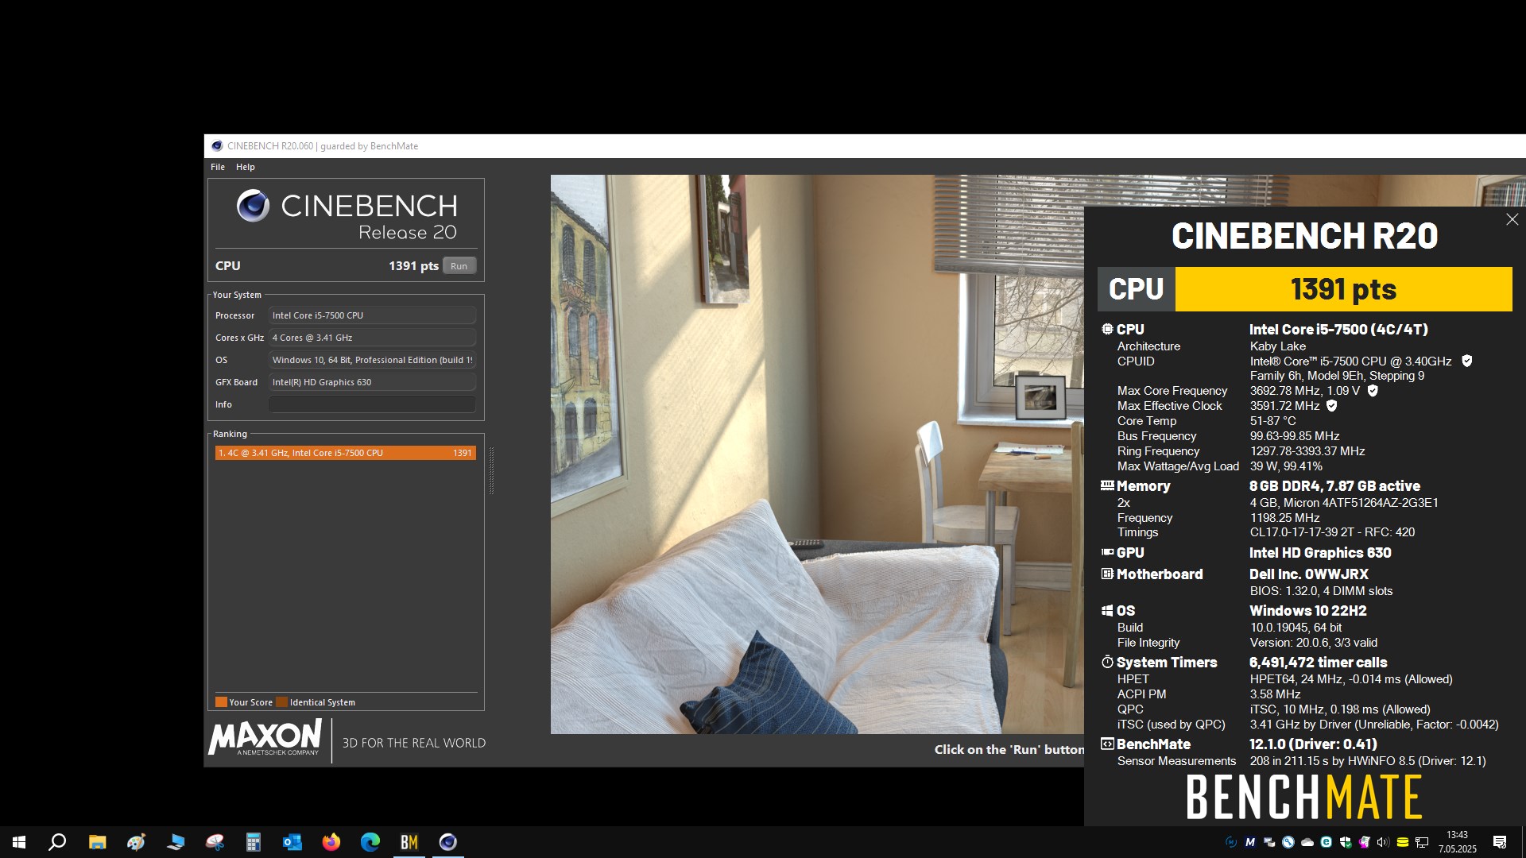Click the verified shield beside the CPUID value
The image size is (1526, 858).
[1467, 361]
